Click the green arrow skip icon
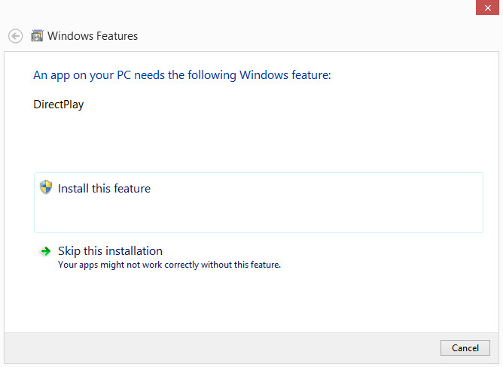Screen dimensions: 503x367 [45, 251]
